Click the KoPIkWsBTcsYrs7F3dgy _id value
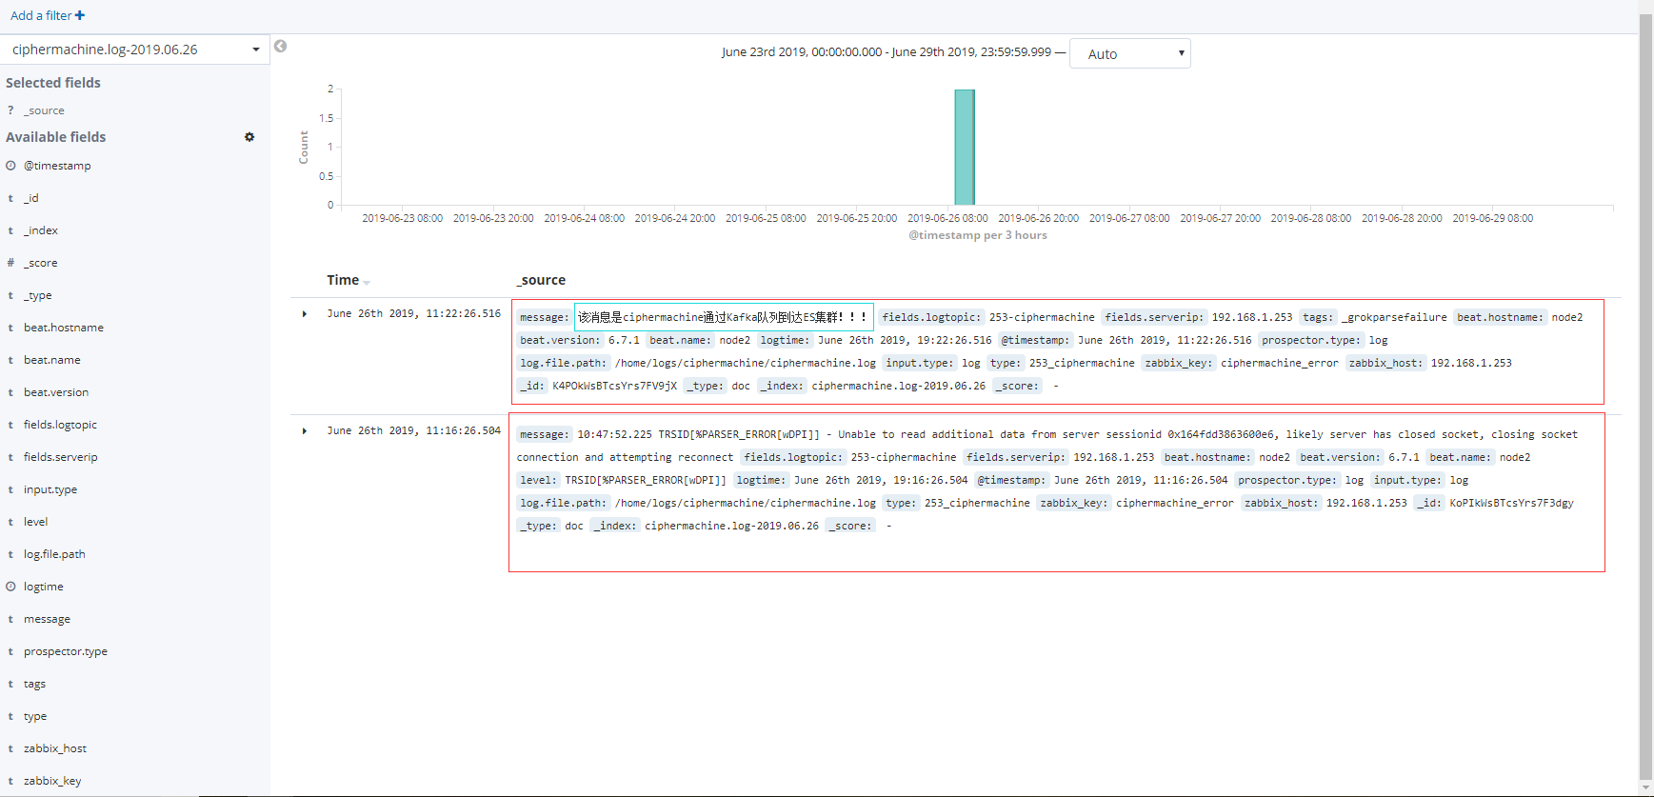The image size is (1654, 797). [x=1511, y=503]
